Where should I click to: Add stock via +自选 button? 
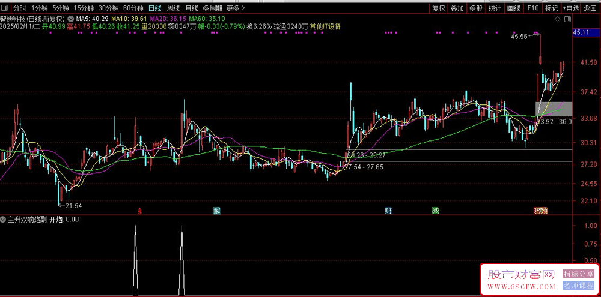(x=571, y=8)
